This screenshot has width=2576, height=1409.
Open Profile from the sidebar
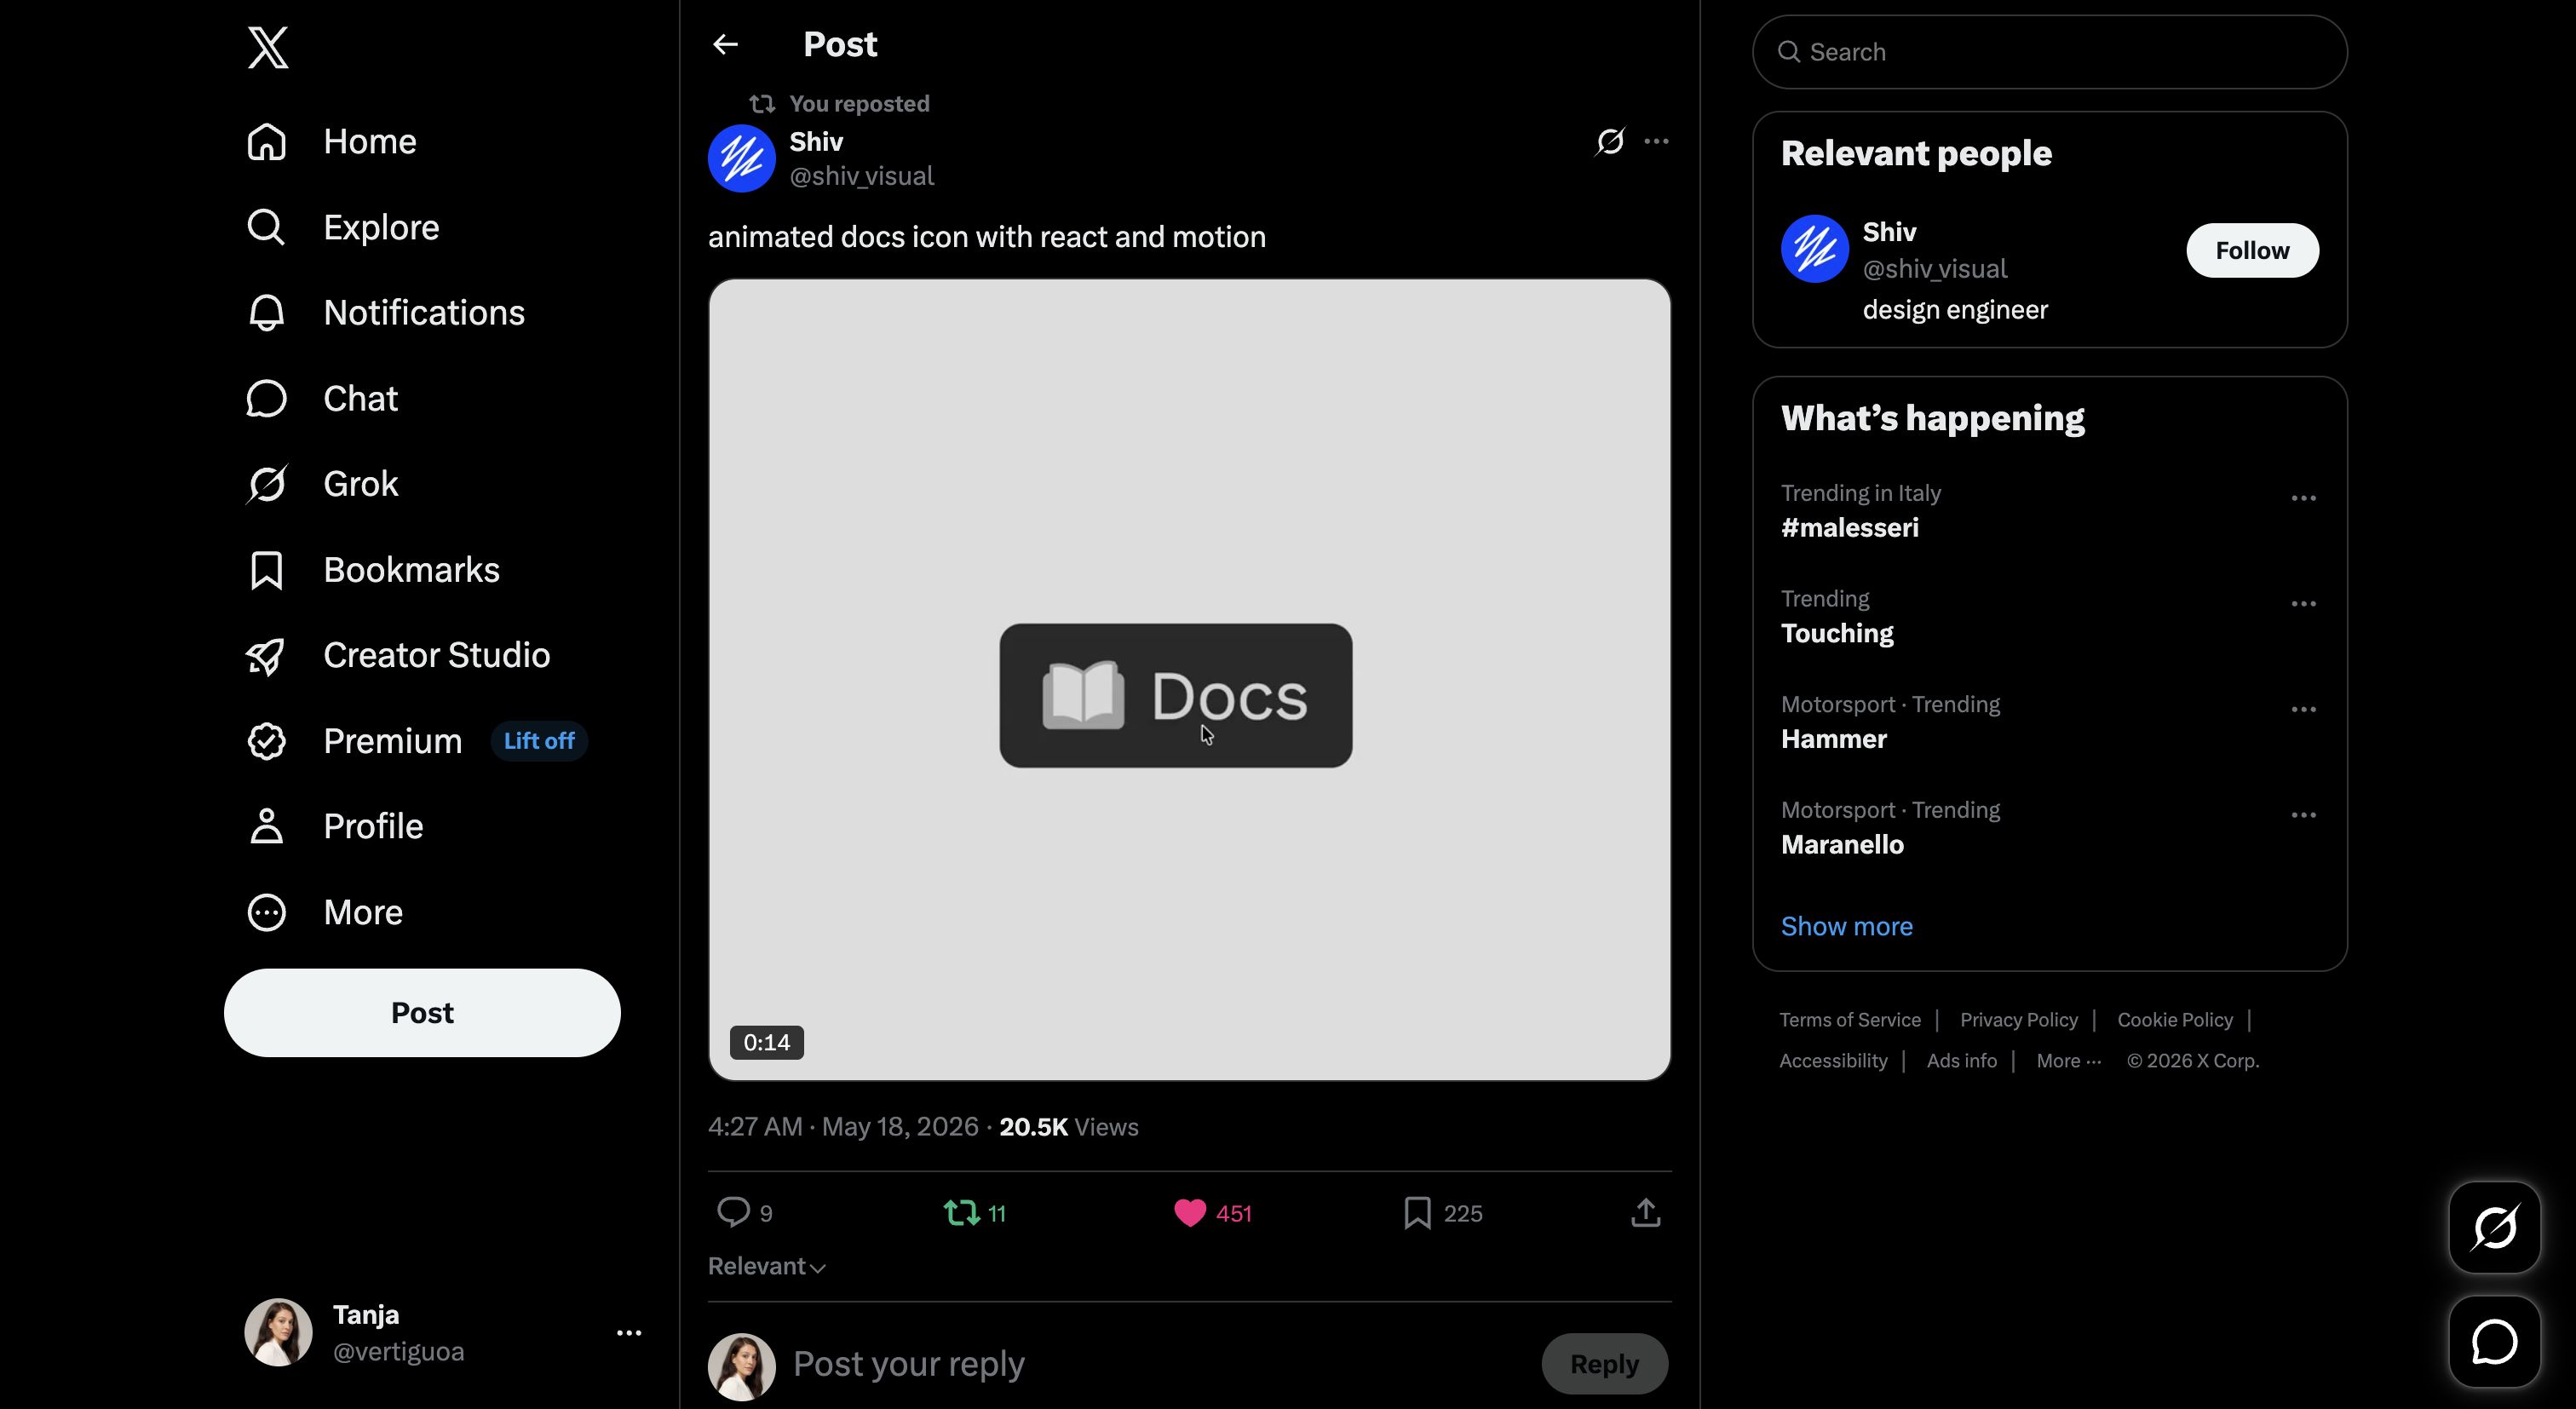(335, 827)
